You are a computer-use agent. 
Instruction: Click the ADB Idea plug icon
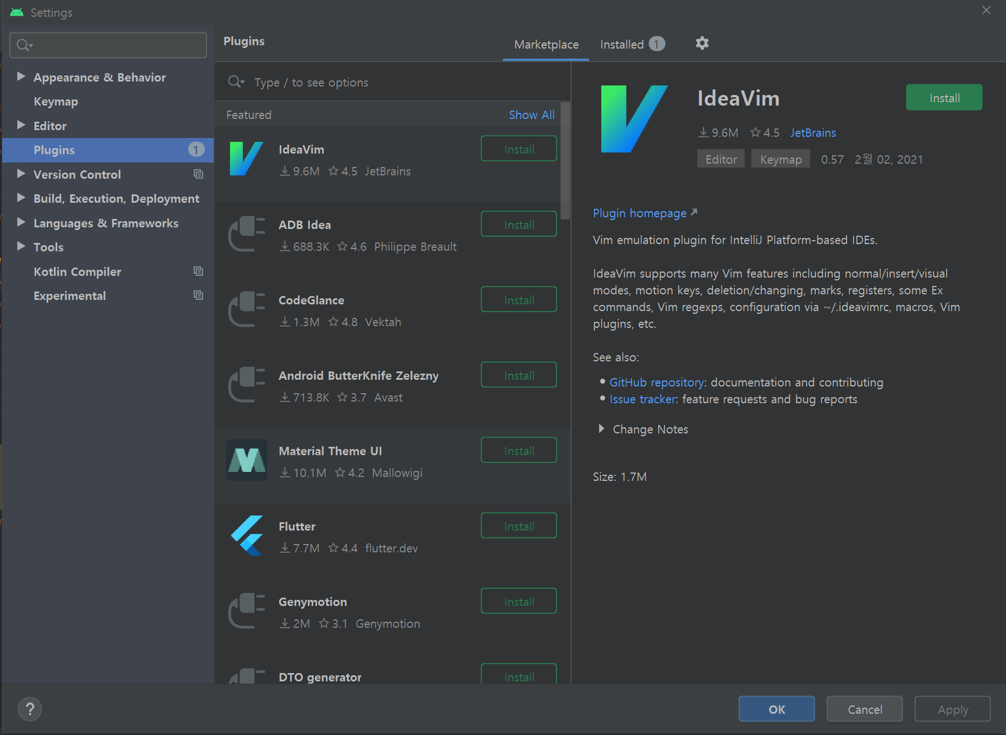coord(246,234)
